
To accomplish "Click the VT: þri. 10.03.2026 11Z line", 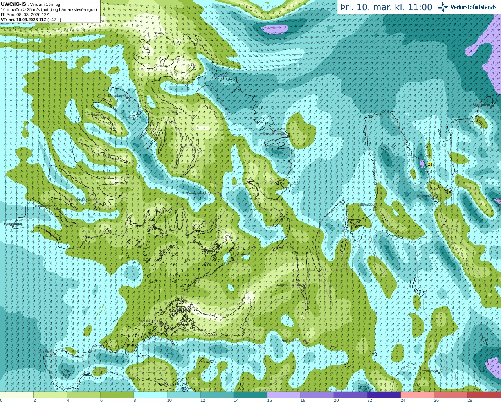I will click(31, 20).
